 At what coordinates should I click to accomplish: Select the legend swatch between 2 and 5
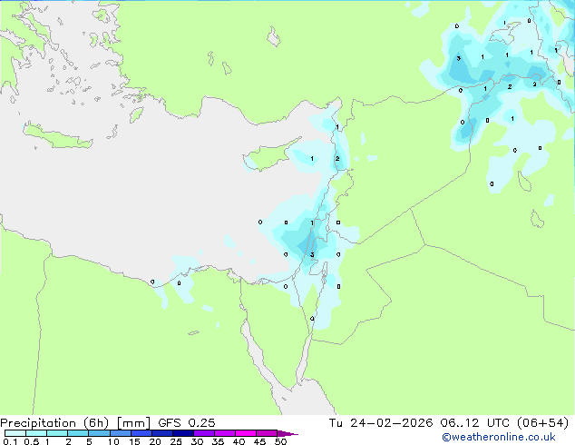[78, 433]
